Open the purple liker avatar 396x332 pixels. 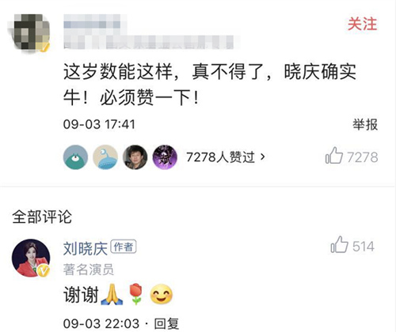(165, 157)
